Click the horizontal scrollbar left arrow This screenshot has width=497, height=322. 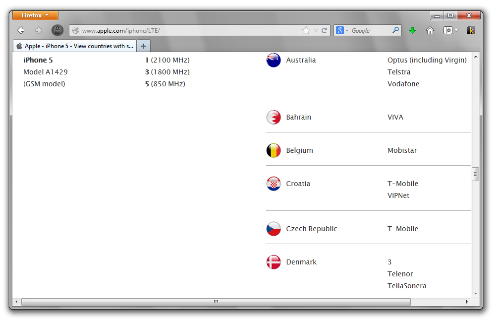pos(16,302)
